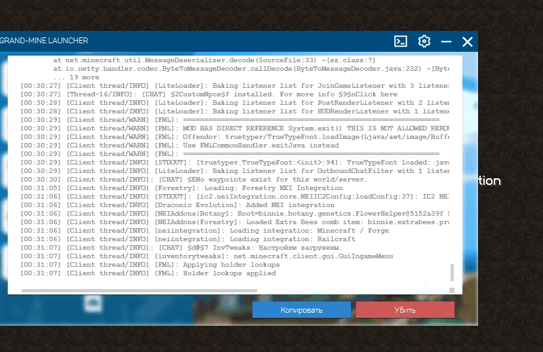The height and width of the screenshot is (352, 543).
Task: Select the 'Loaded Extra Bees comb item' line
Action: pyautogui.click(x=235, y=222)
